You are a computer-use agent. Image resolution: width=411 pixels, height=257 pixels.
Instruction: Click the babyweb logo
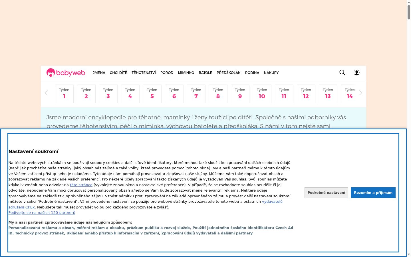66,73
